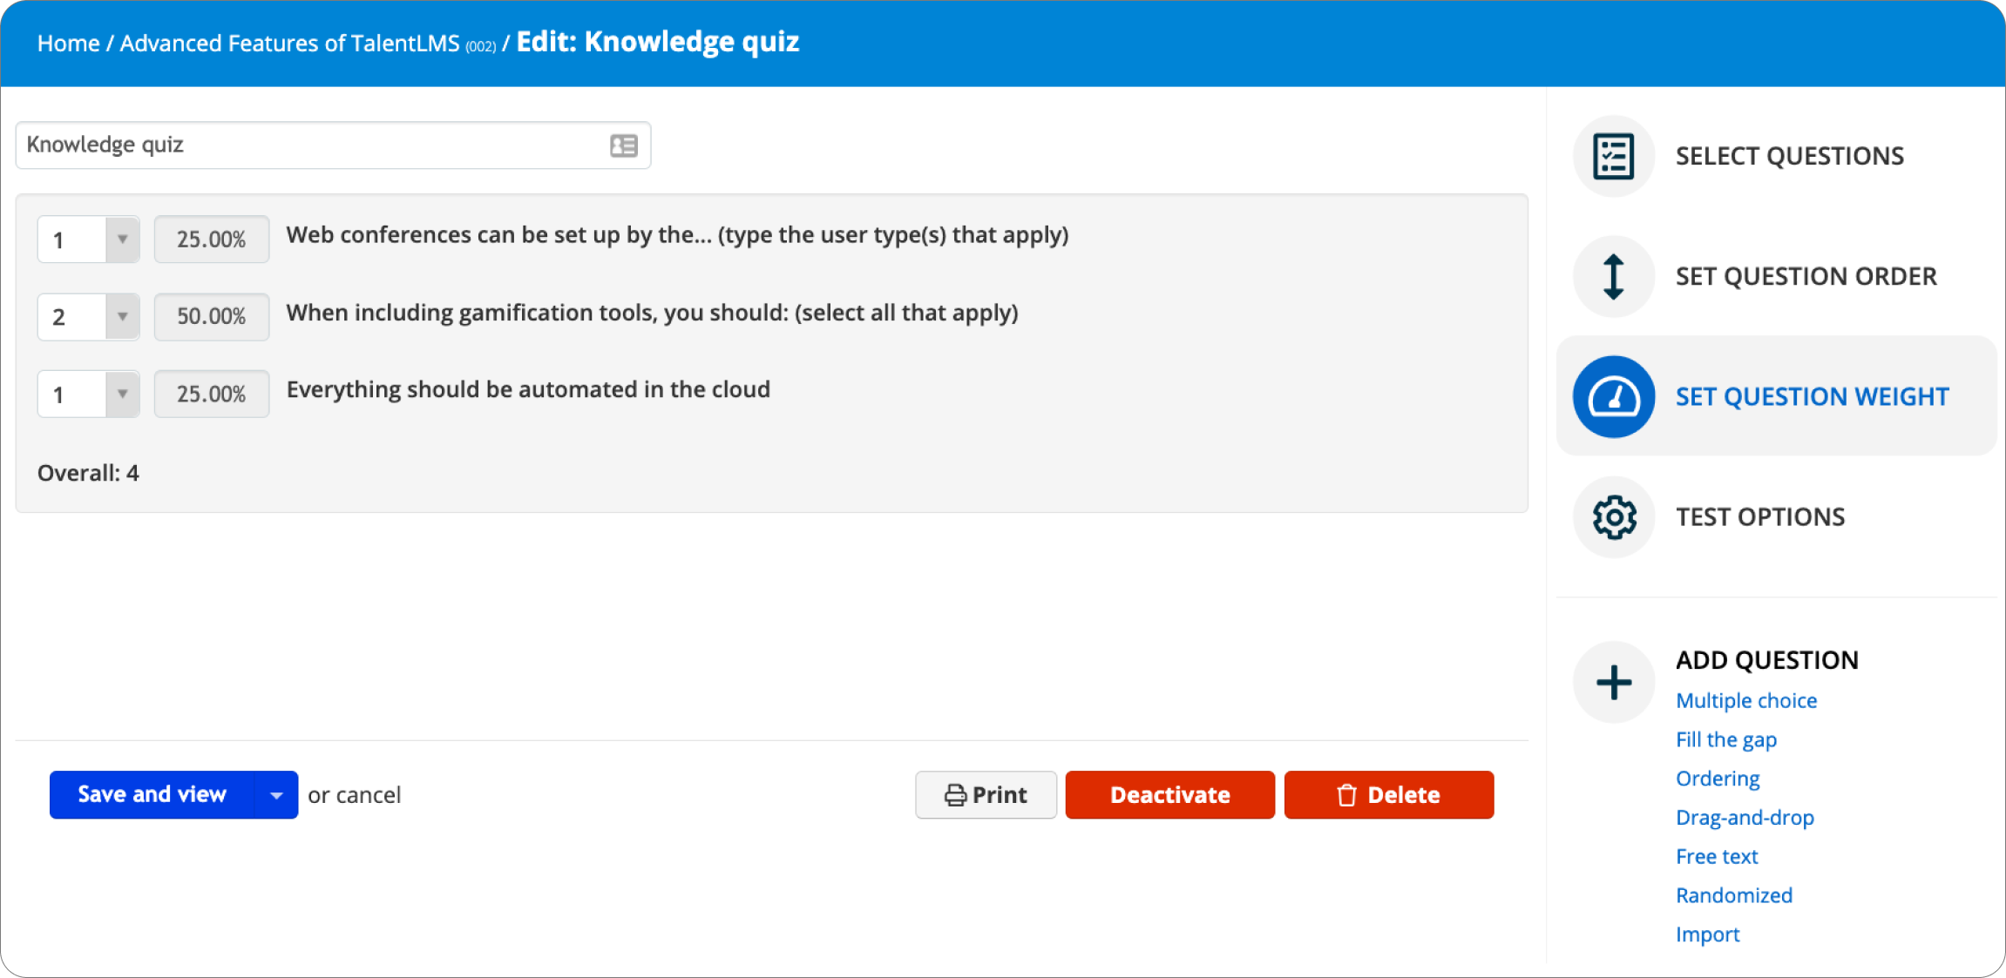The width and height of the screenshot is (2006, 978).
Task: Click the cancel link
Action: coord(369,795)
